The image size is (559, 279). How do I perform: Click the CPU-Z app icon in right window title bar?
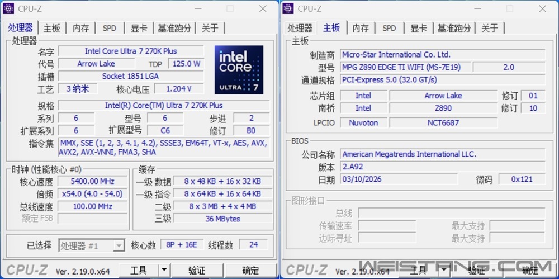point(288,8)
